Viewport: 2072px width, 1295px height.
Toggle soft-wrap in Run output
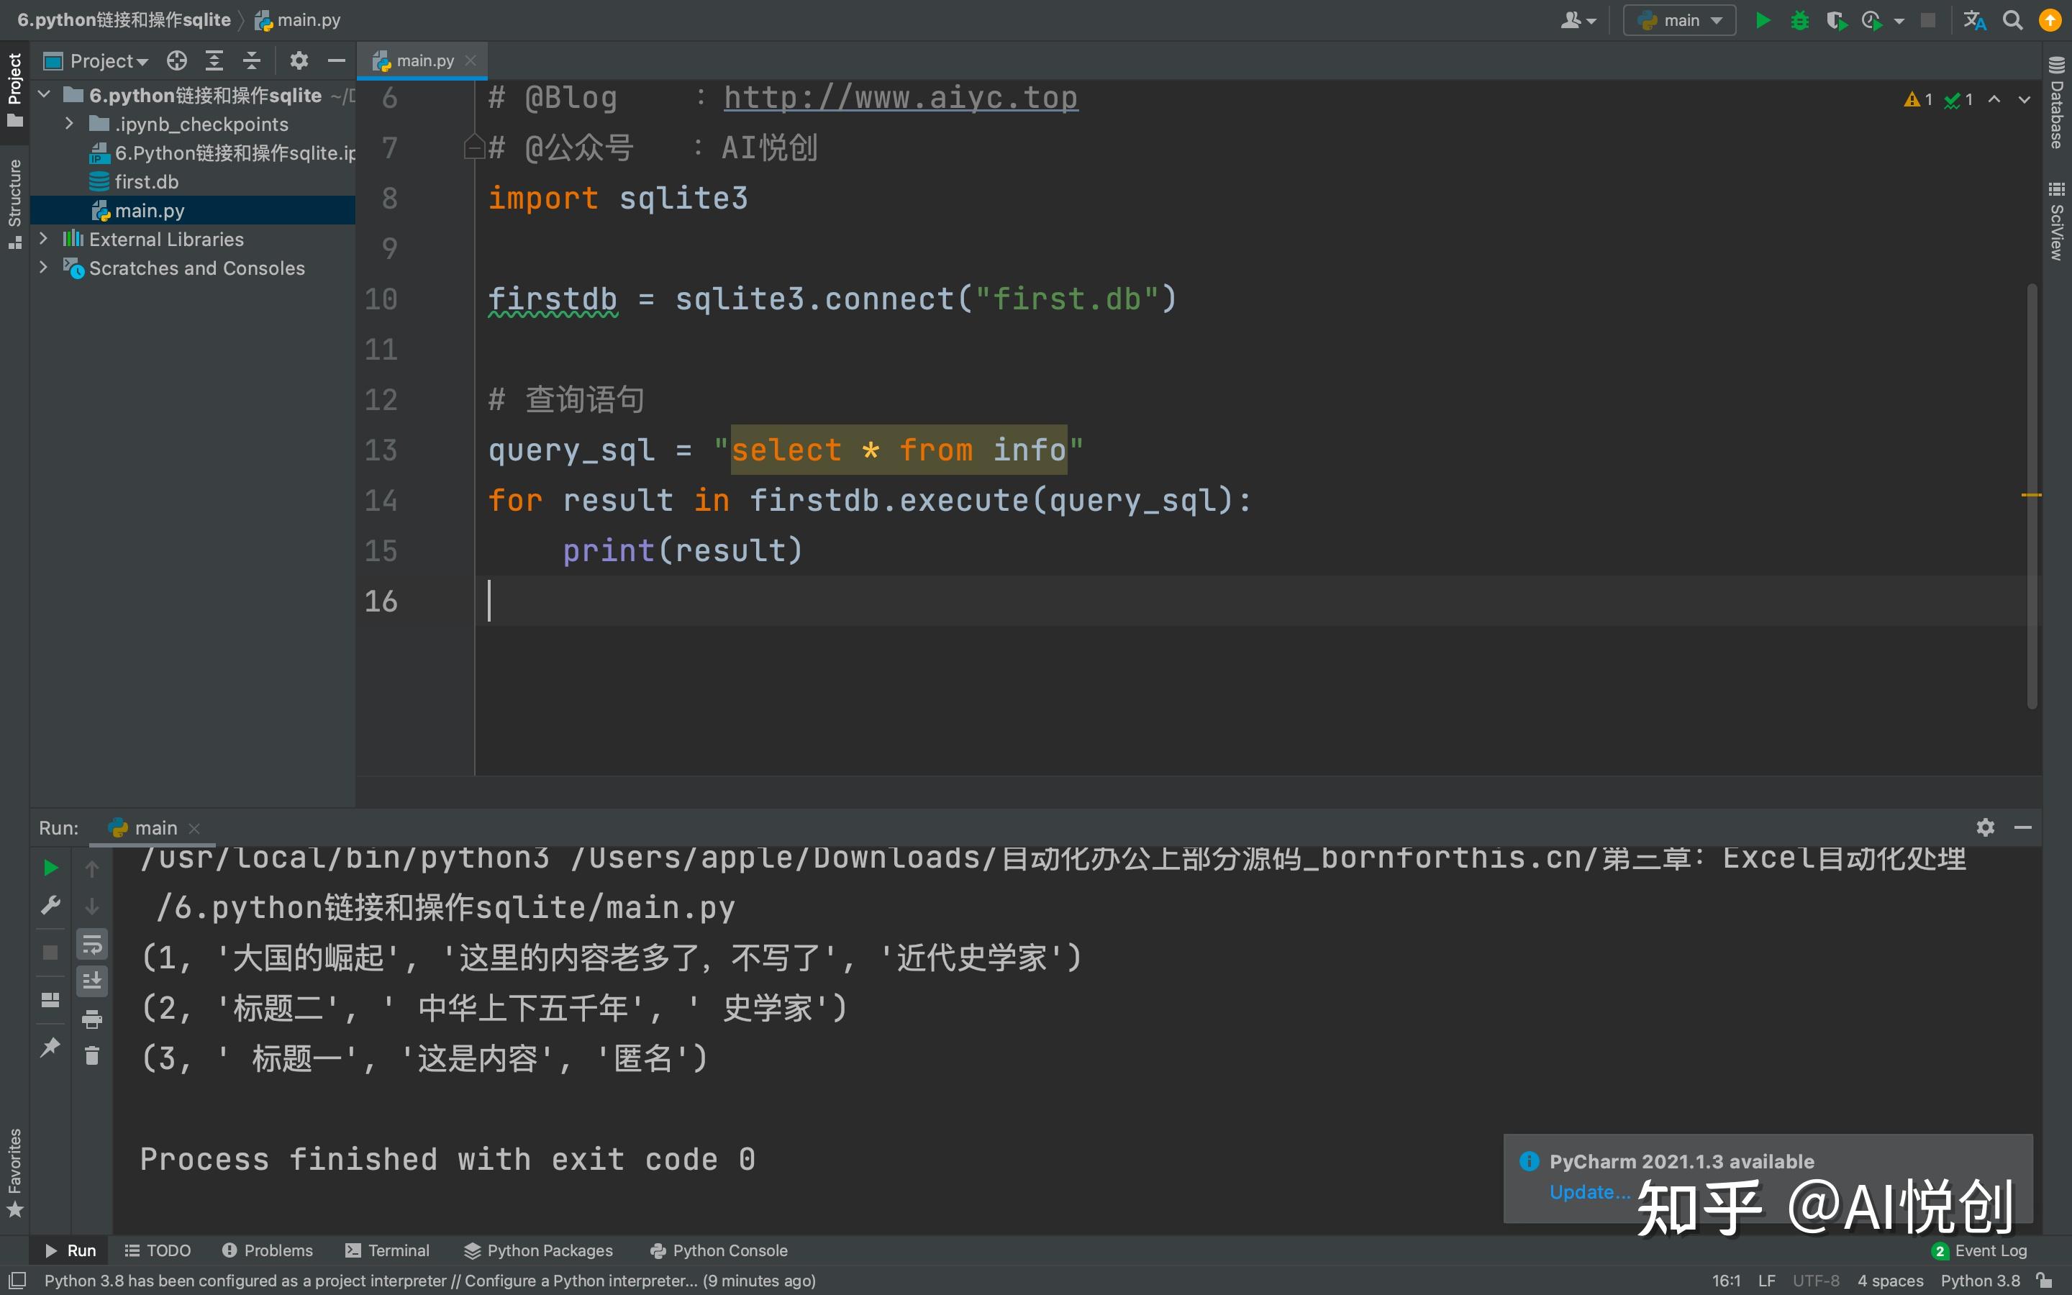click(91, 945)
